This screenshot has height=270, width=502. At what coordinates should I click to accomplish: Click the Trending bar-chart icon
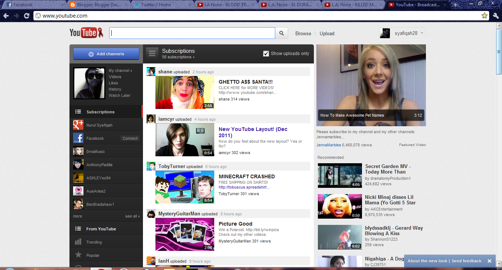[x=78, y=242]
